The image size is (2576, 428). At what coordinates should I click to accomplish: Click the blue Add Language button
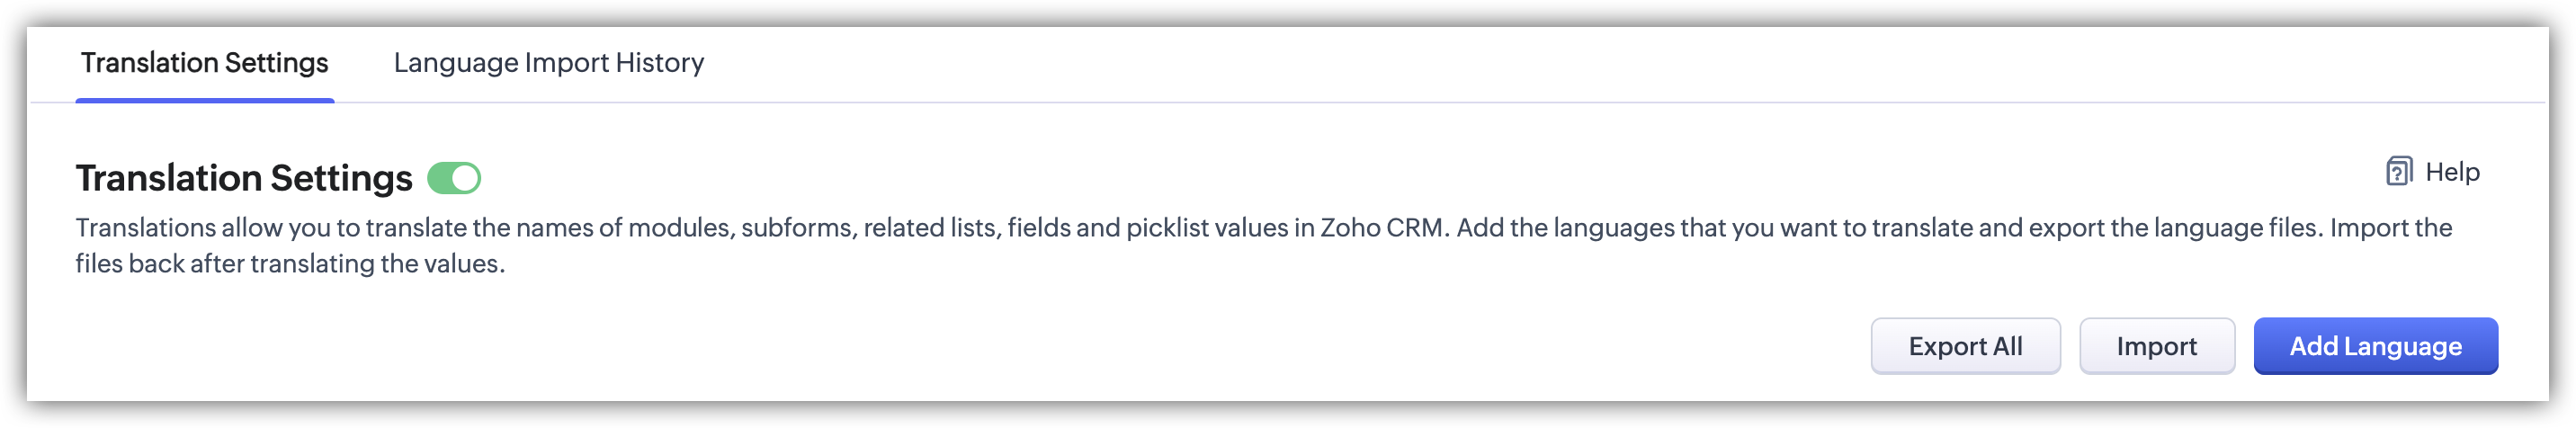pyautogui.click(x=2374, y=346)
